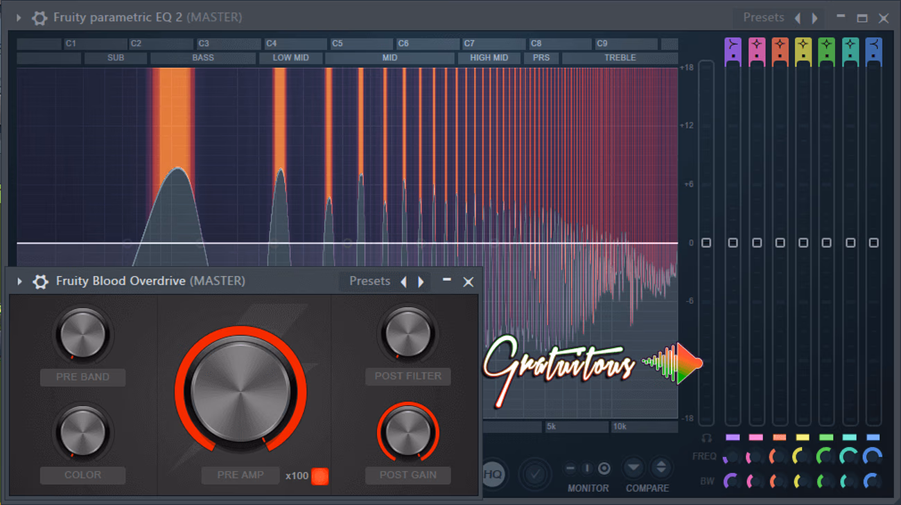This screenshot has width=901, height=505.
Task: Click the blue band 7 BW knob
Action: (873, 480)
